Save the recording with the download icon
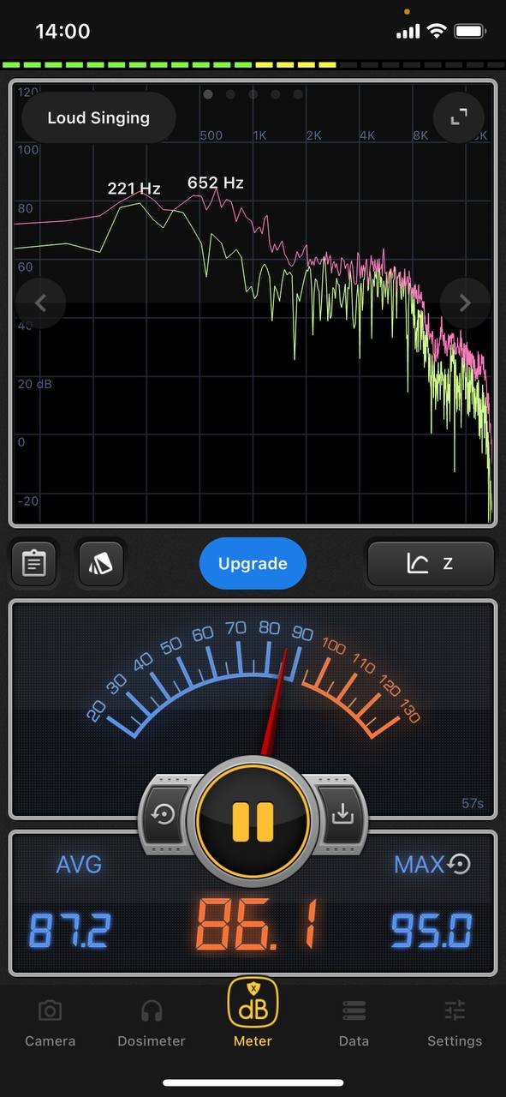 coord(342,813)
